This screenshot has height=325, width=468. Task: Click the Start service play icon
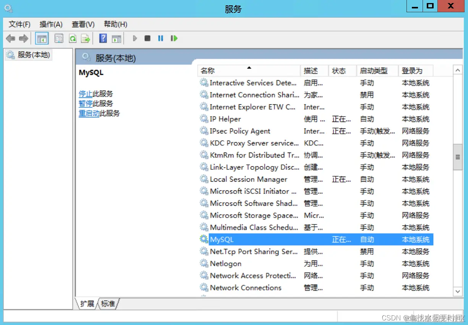pyautogui.click(x=135, y=38)
